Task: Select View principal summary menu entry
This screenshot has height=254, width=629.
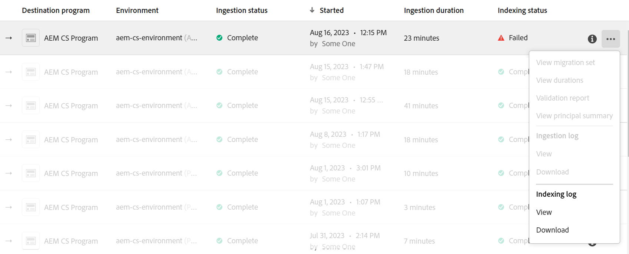Action: point(574,116)
